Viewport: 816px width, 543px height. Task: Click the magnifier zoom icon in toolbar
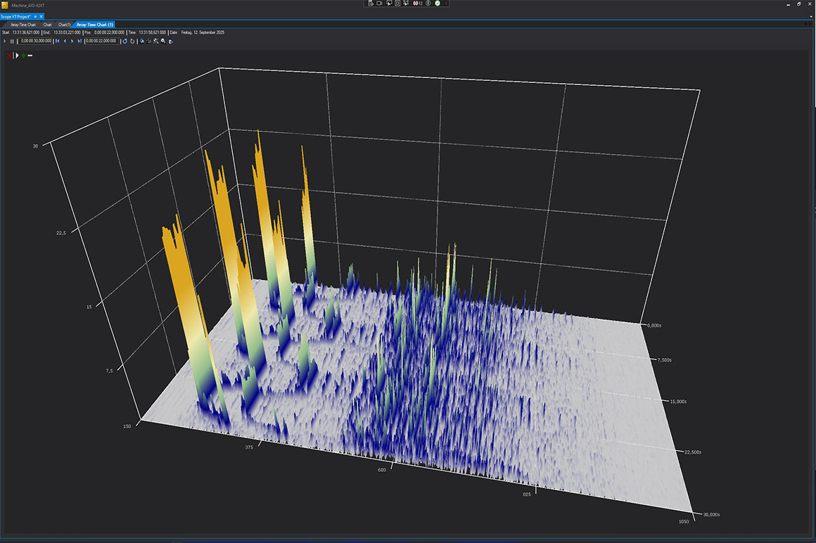click(x=163, y=41)
